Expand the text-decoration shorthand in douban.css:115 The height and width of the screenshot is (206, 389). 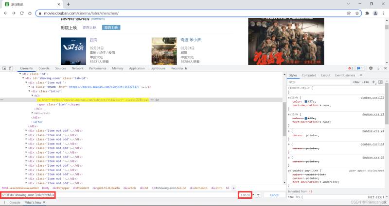[320, 105]
